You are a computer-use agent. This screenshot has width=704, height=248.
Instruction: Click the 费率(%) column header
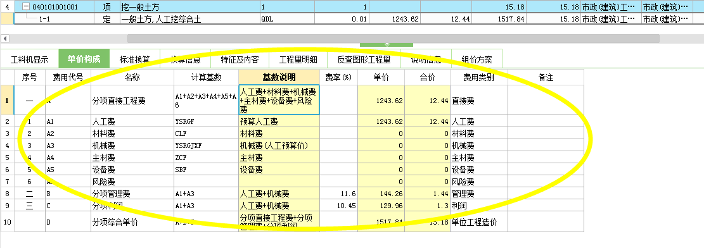(339, 78)
